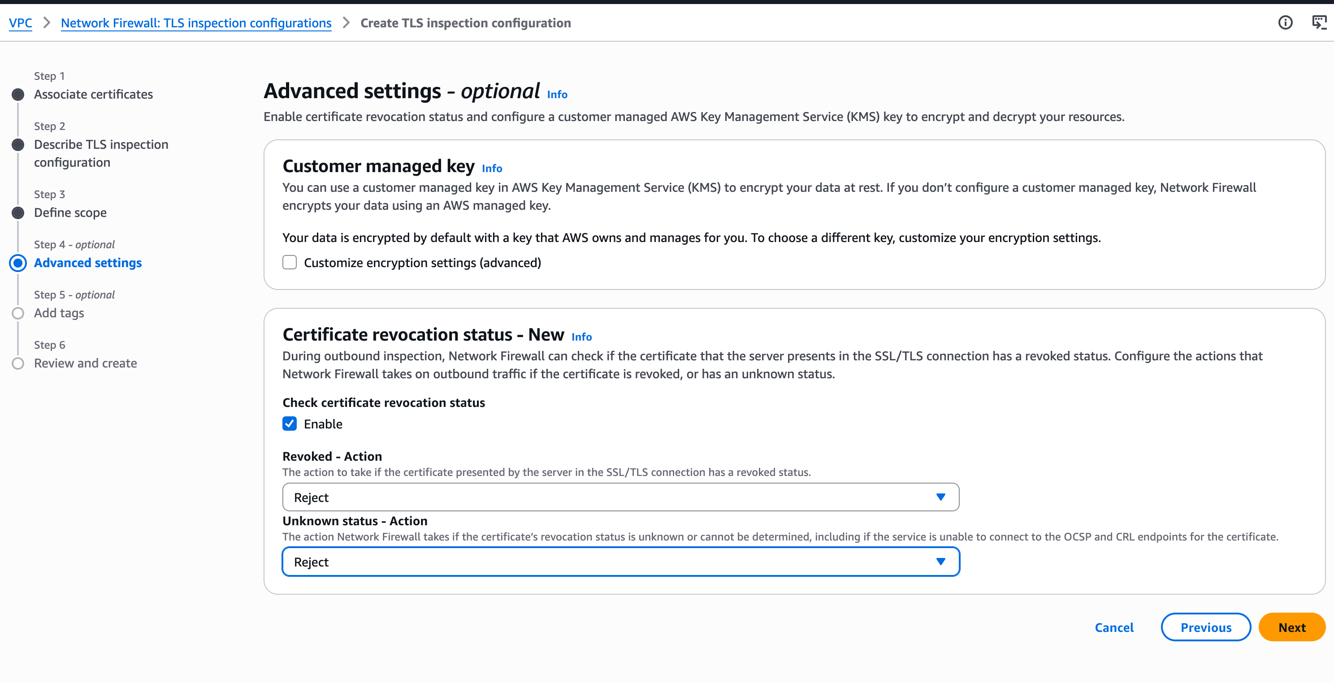The image size is (1334, 683).
Task: Click Step 5 Add tags circle marker
Action: click(x=18, y=313)
